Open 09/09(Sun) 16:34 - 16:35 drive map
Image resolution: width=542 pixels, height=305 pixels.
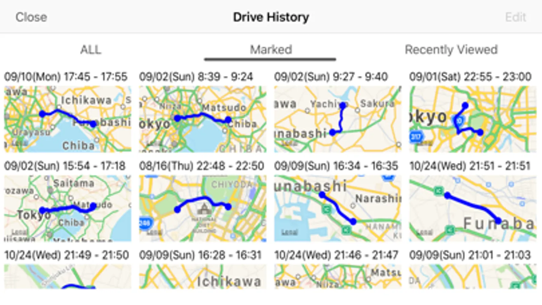pos(338,208)
